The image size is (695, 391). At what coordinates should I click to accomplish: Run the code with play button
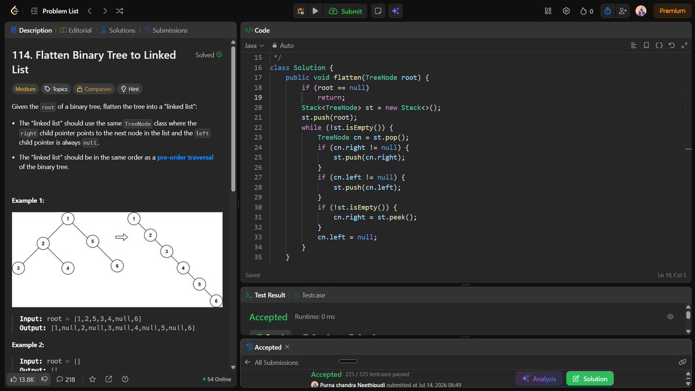[x=315, y=11]
